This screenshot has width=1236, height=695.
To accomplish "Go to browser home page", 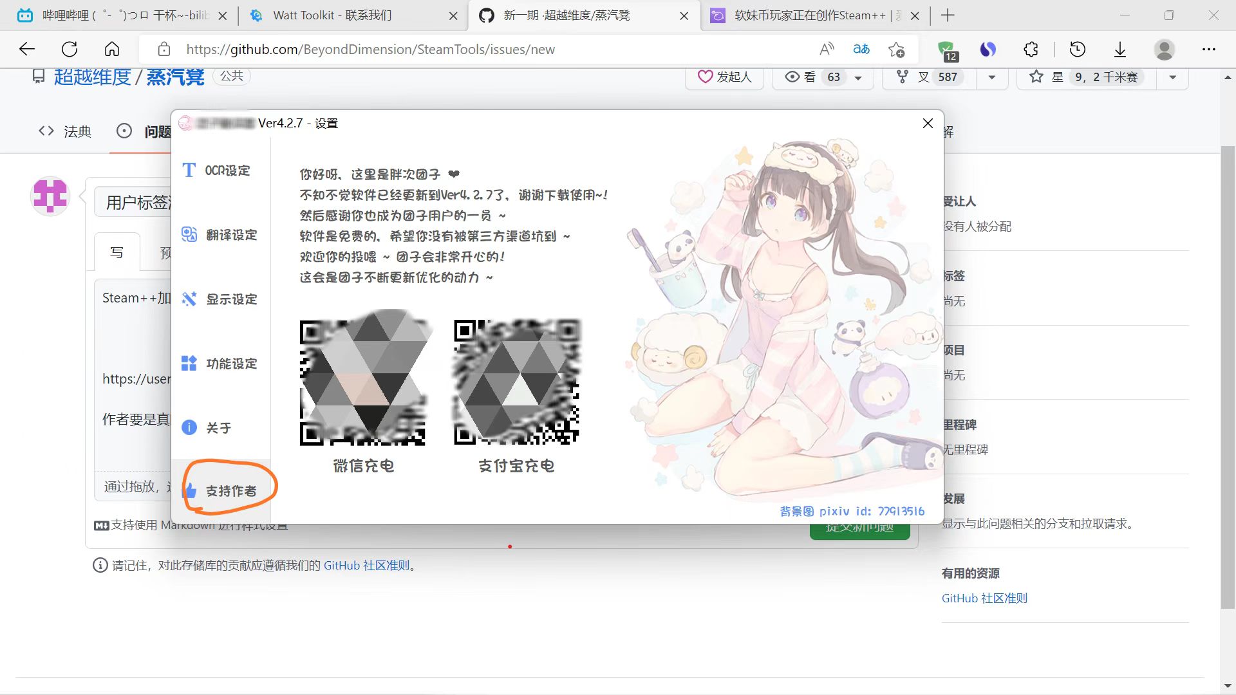I will point(112,49).
